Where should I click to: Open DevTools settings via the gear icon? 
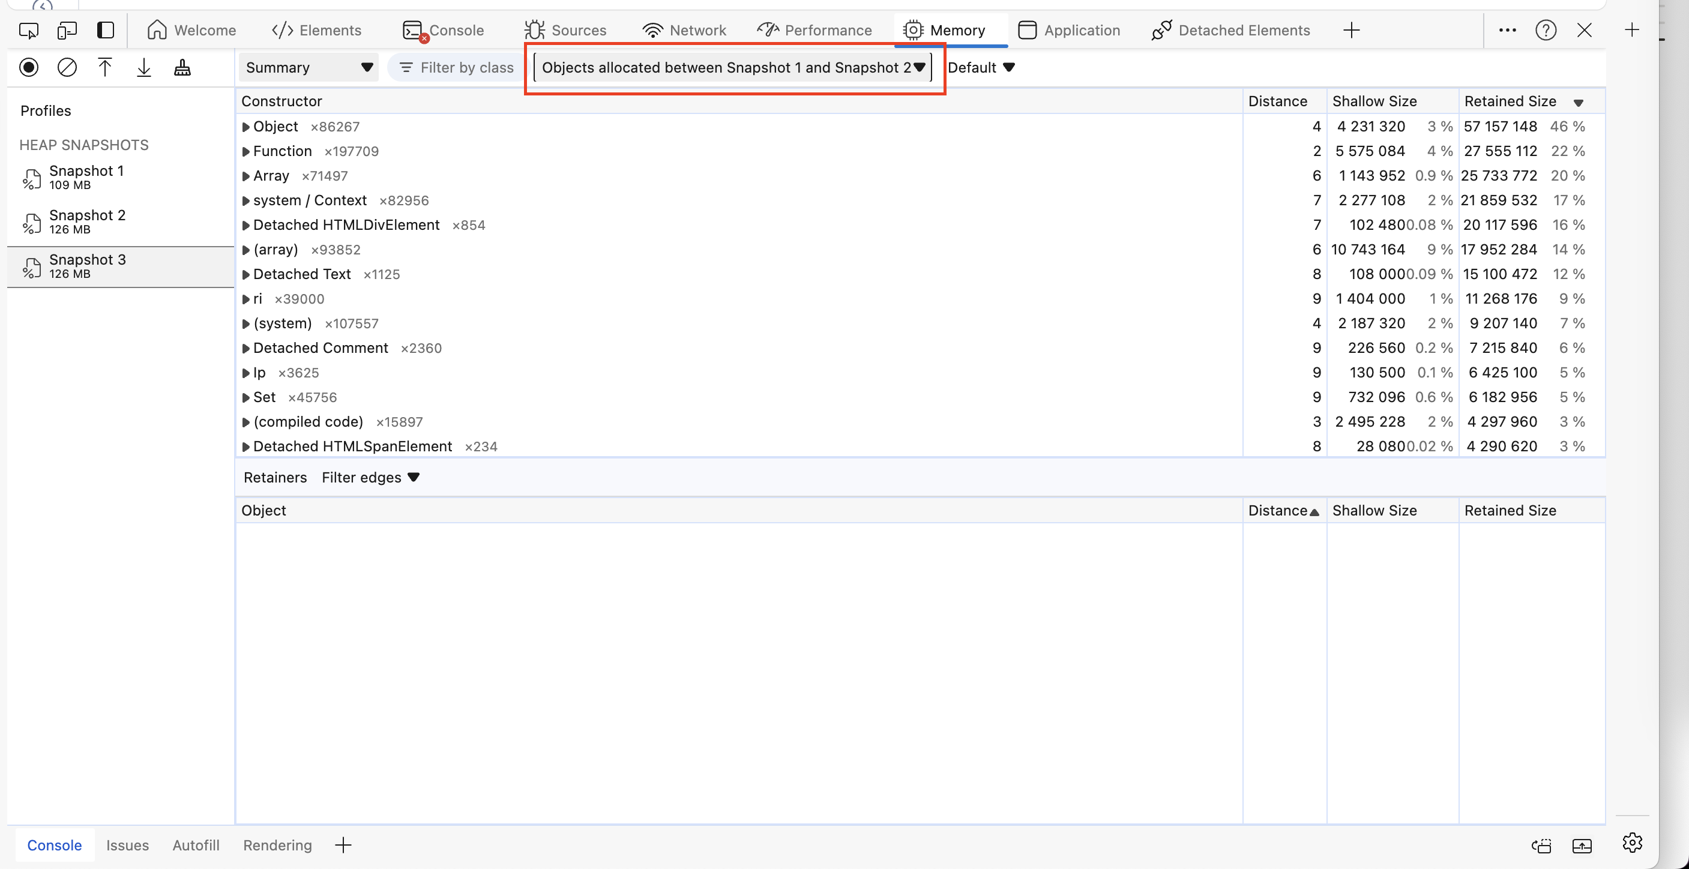tap(1632, 843)
